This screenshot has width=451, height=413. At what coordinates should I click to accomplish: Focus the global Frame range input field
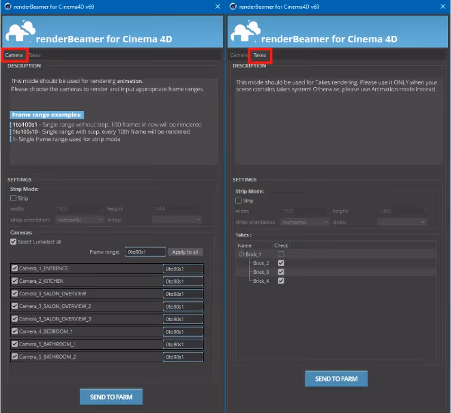coord(145,252)
